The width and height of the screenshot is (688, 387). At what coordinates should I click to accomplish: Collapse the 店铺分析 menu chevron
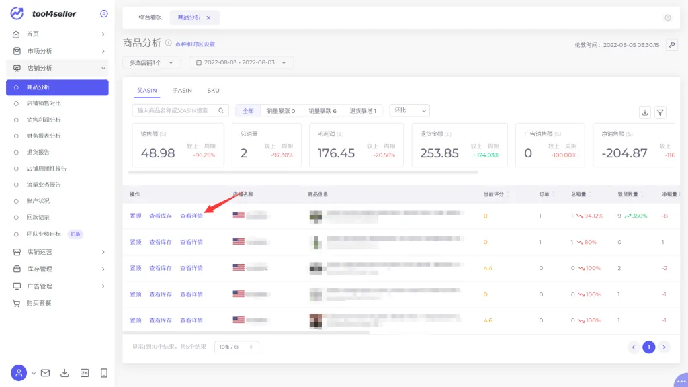pyautogui.click(x=103, y=68)
